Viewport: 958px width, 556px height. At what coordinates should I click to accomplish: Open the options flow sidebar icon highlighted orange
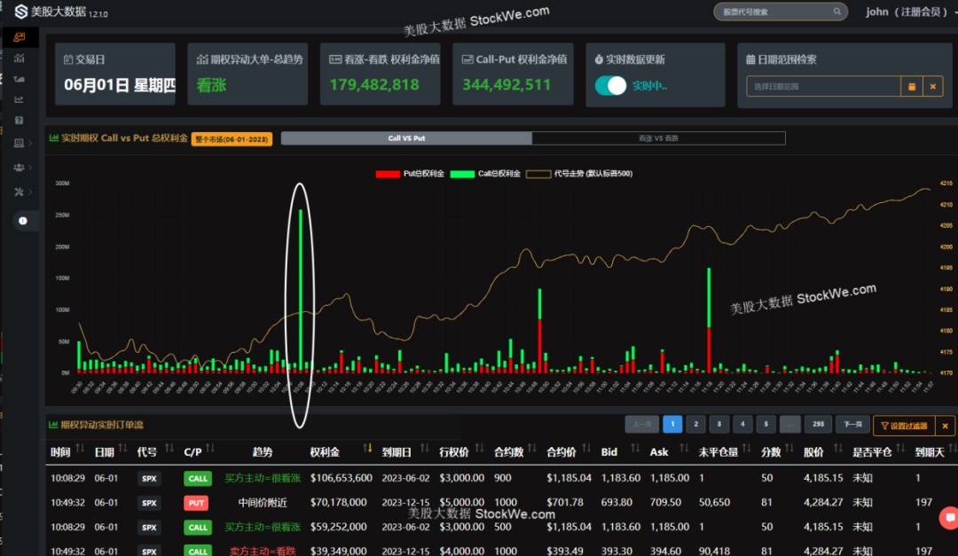pyautogui.click(x=19, y=37)
